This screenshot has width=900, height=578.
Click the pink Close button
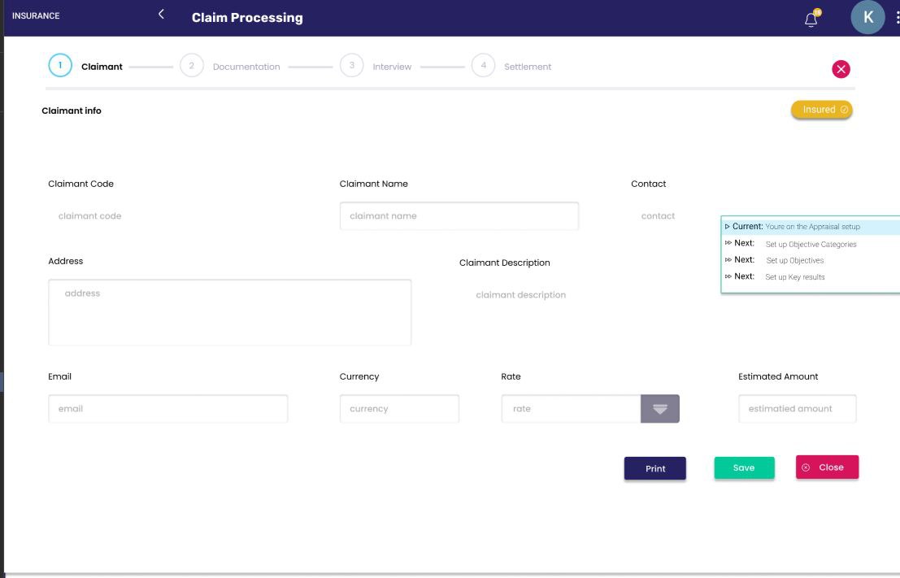tap(827, 467)
